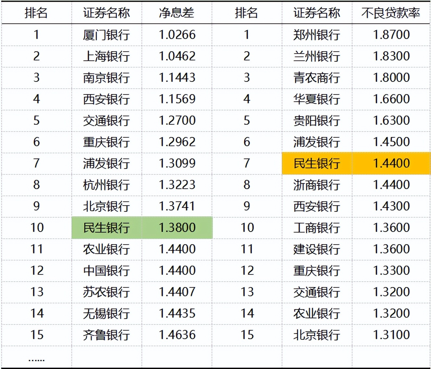Click the value 1.3300

(x=391, y=270)
